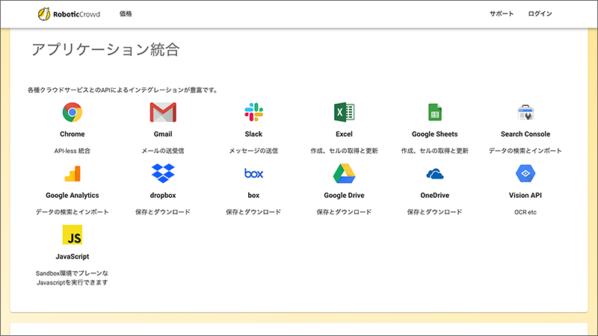Click the ログイン link in header
598x336 pixels.
(x=540, y=13)
